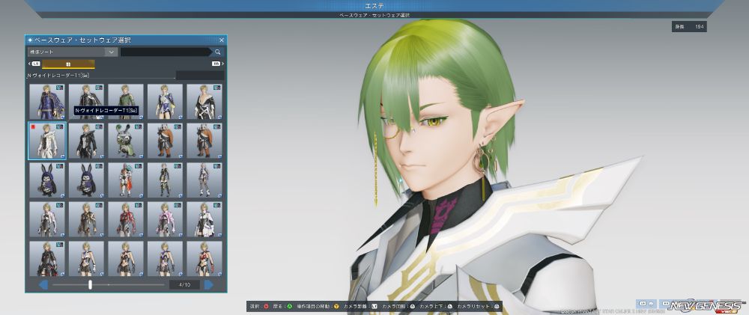The height and width of the screenshot is (315, 749).
Task: Focus the item search text field
Action: (166, 52)
